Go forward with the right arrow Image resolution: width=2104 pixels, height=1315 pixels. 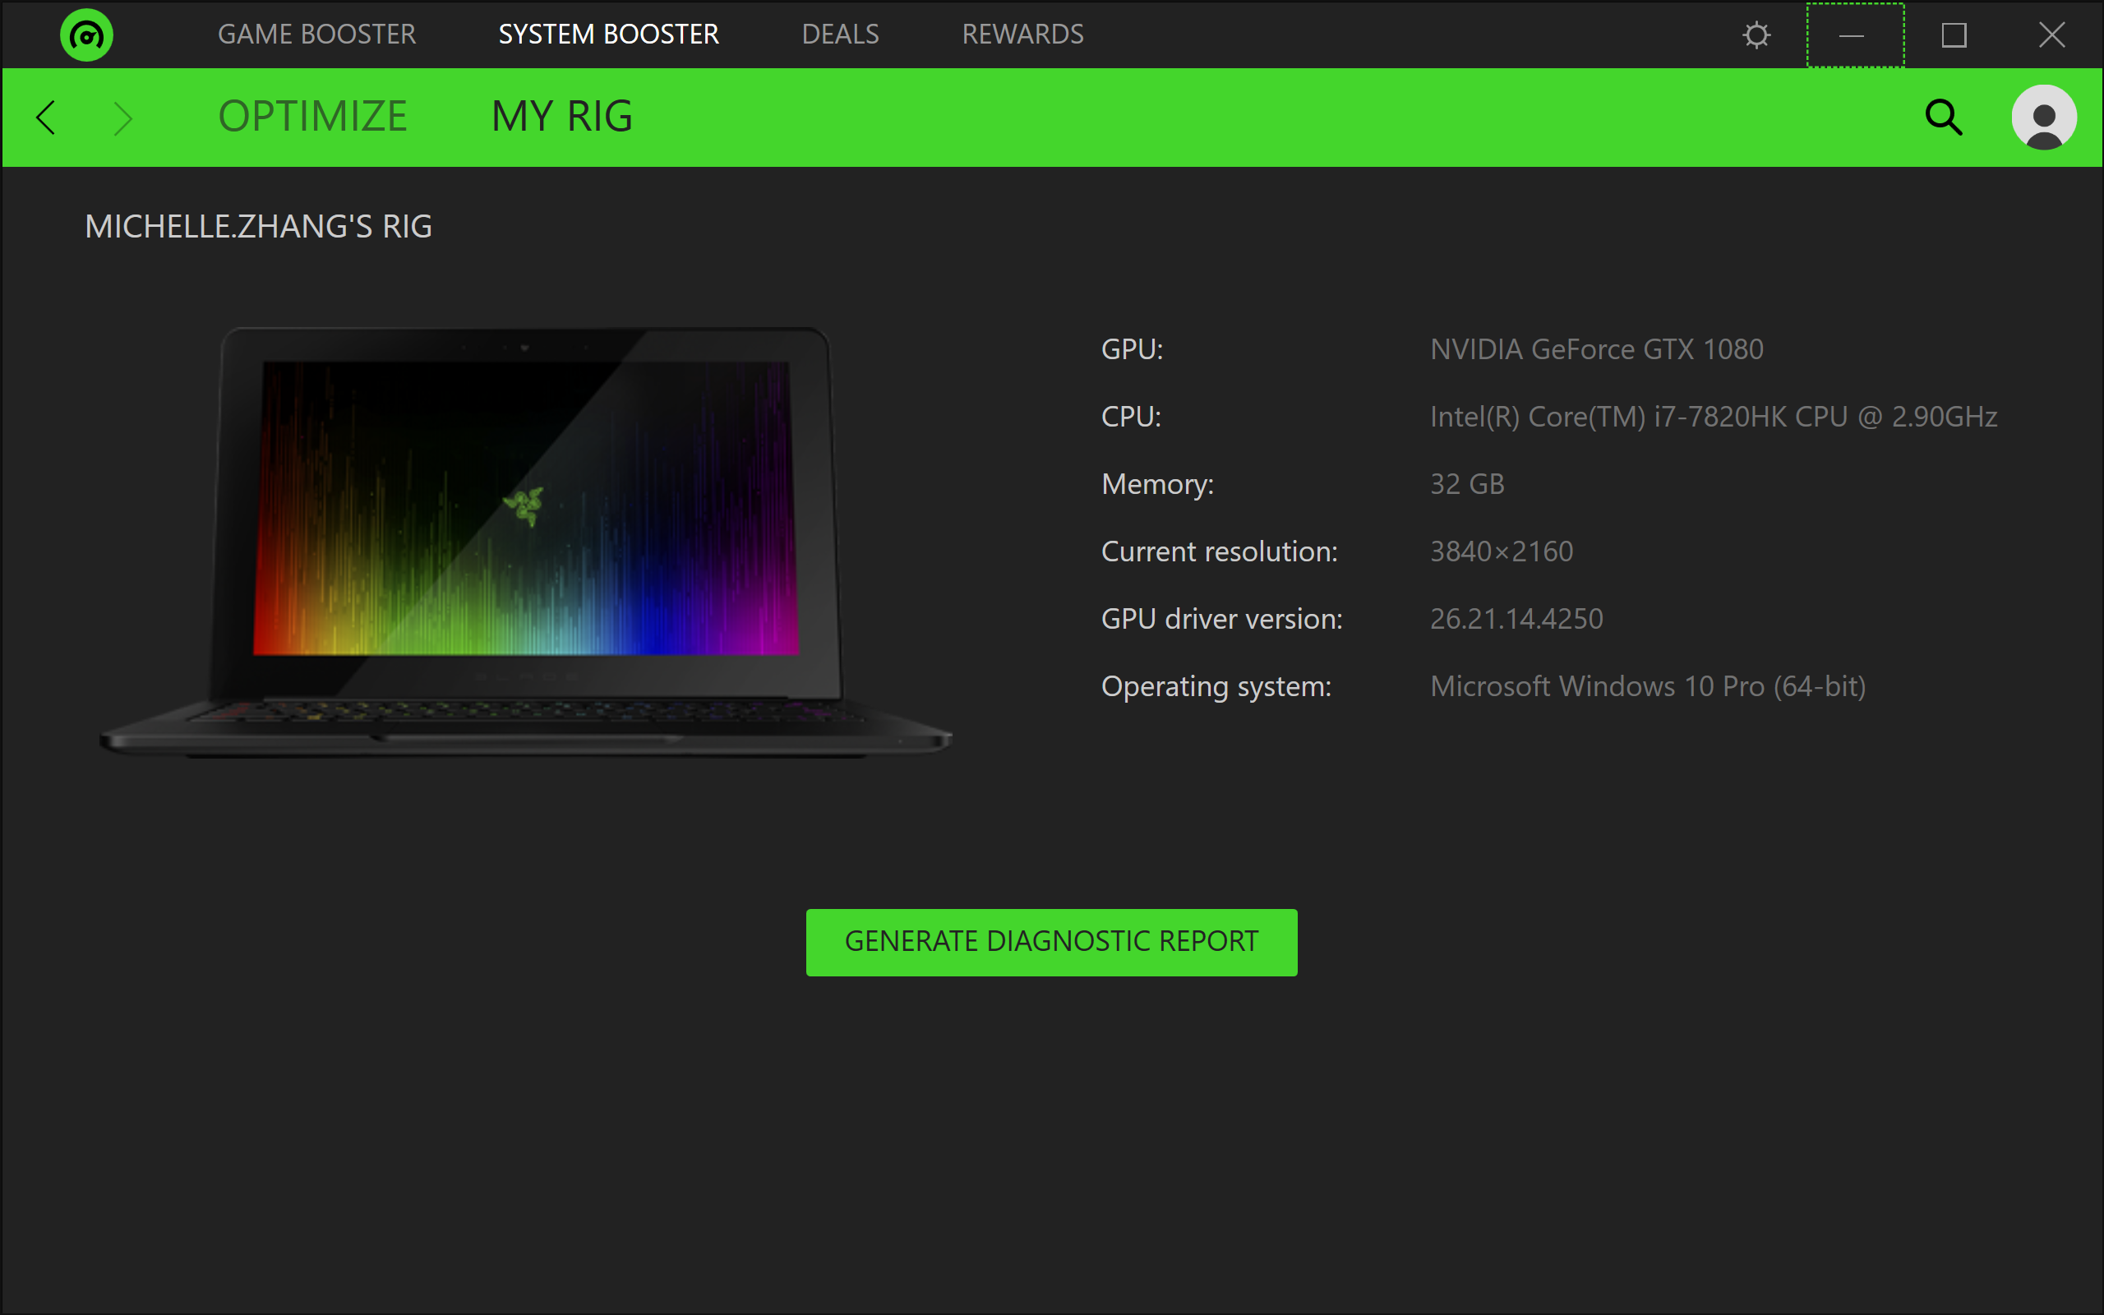[x=122, y=118]
